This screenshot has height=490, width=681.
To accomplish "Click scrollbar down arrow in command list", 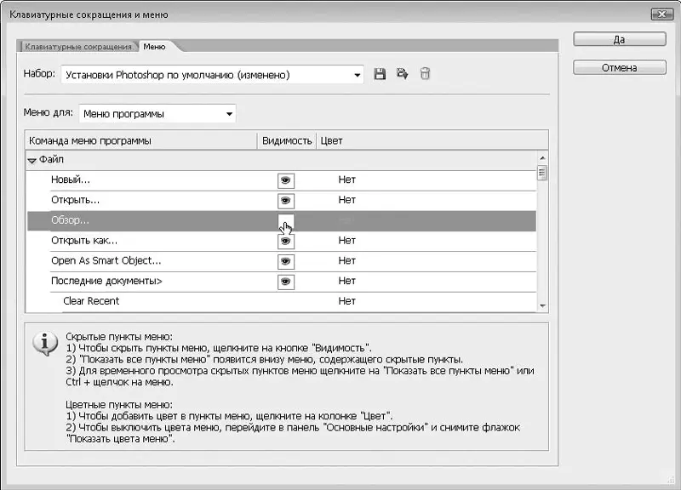I will point(542,306).
